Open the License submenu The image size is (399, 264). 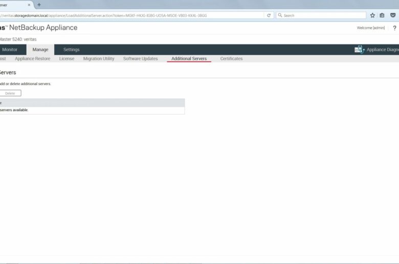[66, 58]
